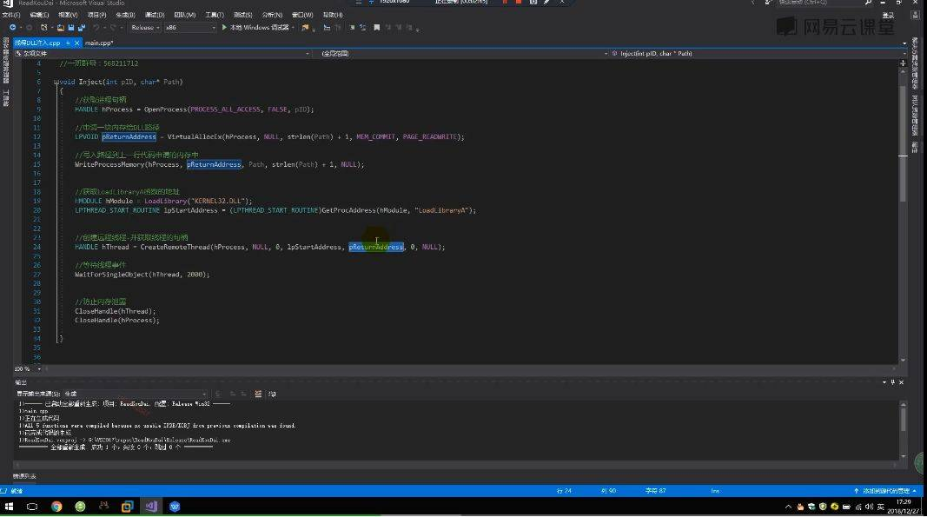Click the Undo icon in the toolbar
The image size is (927, 517).
click(96, 28)
